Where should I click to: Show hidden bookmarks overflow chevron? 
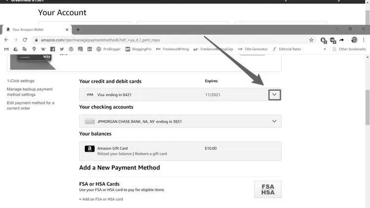click(x=325, y=49)
